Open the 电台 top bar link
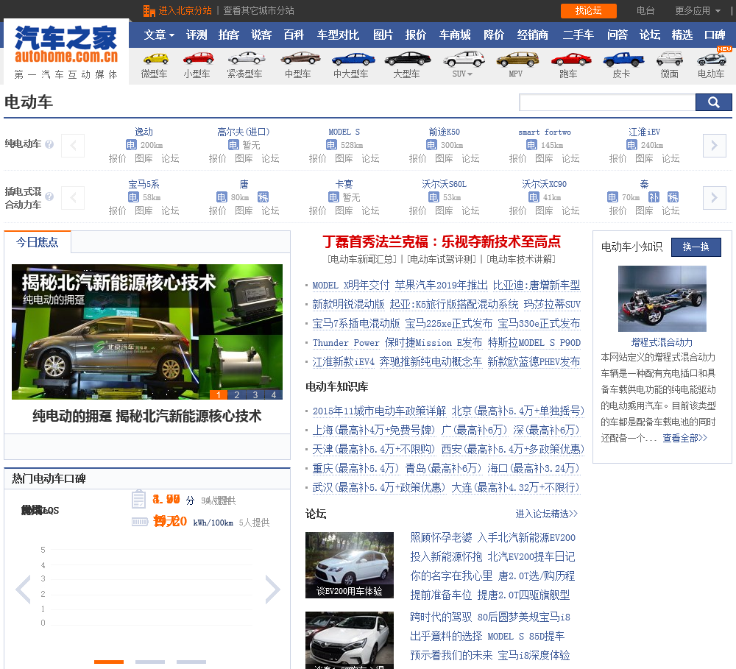Screen dimensions: 736x669 tap(645, 10)
